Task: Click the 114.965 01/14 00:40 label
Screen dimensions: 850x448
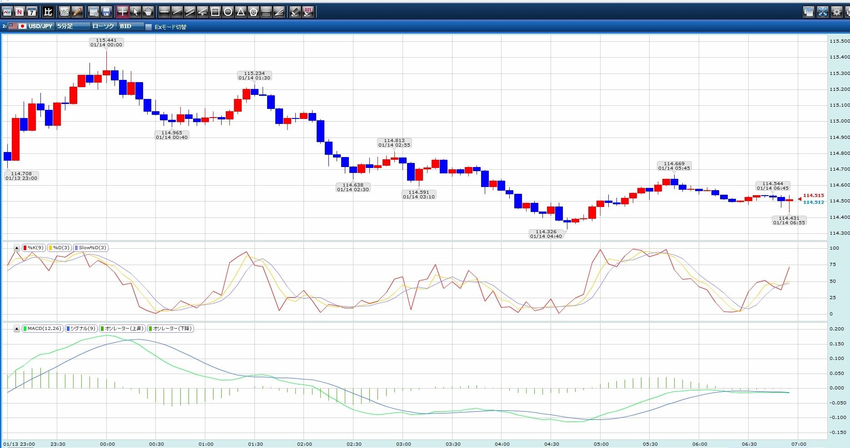Action: tap(172, 135)
